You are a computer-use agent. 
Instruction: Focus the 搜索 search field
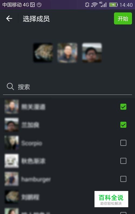point(67,87)
